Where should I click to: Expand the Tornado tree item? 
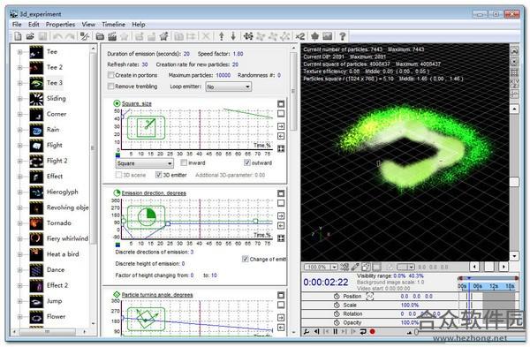click(x=19, y=223)
